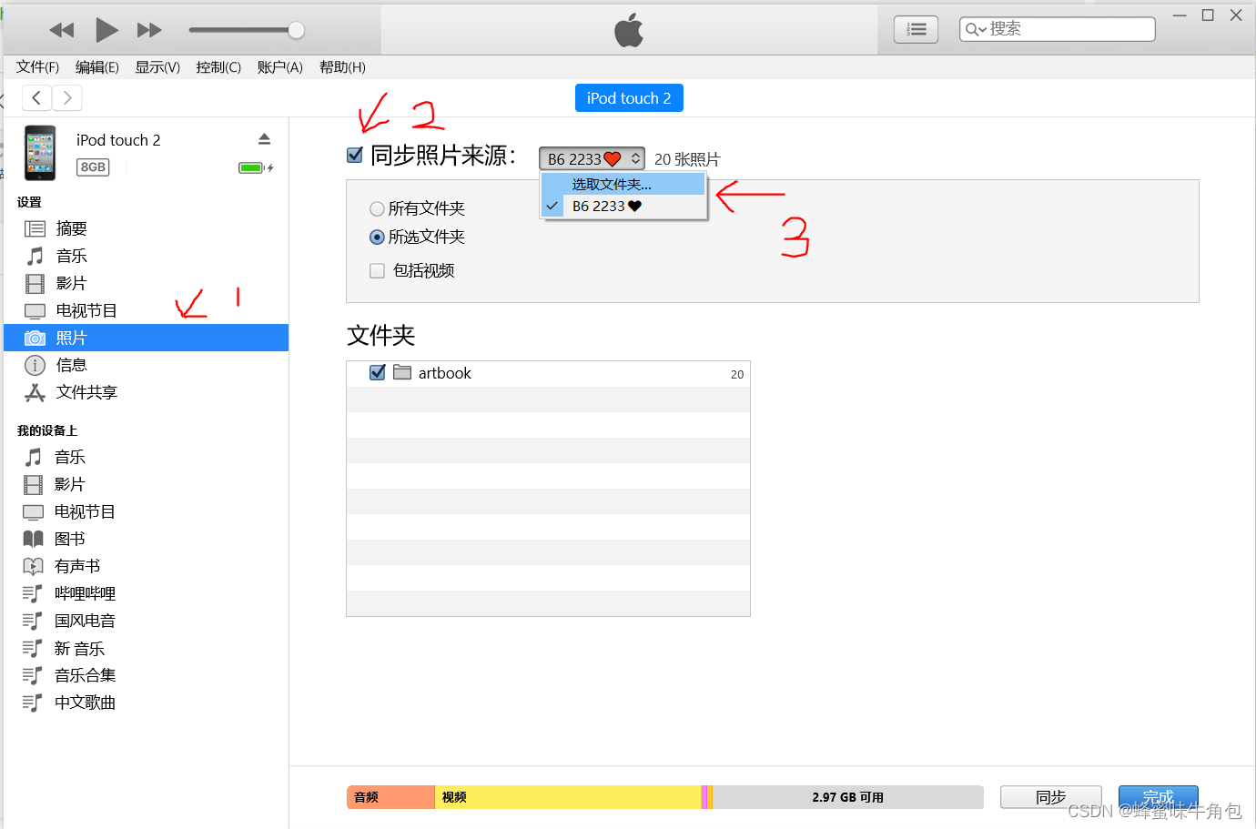Viewport: 1256px width, 829px height.
Task: Select 文件共享 apps icon in sidebar
Action: pos(35,392)
